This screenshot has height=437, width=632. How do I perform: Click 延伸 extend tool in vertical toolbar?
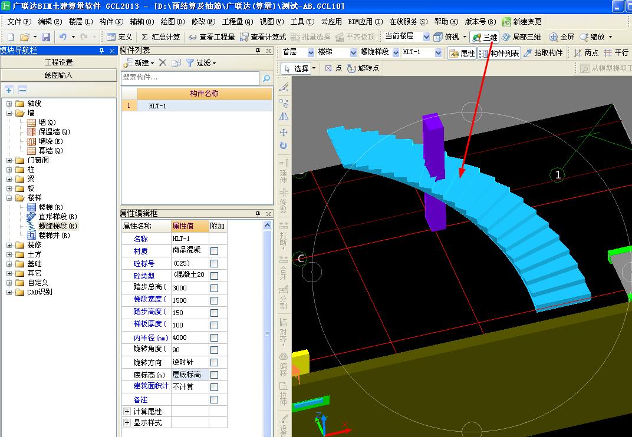[284, 171]
